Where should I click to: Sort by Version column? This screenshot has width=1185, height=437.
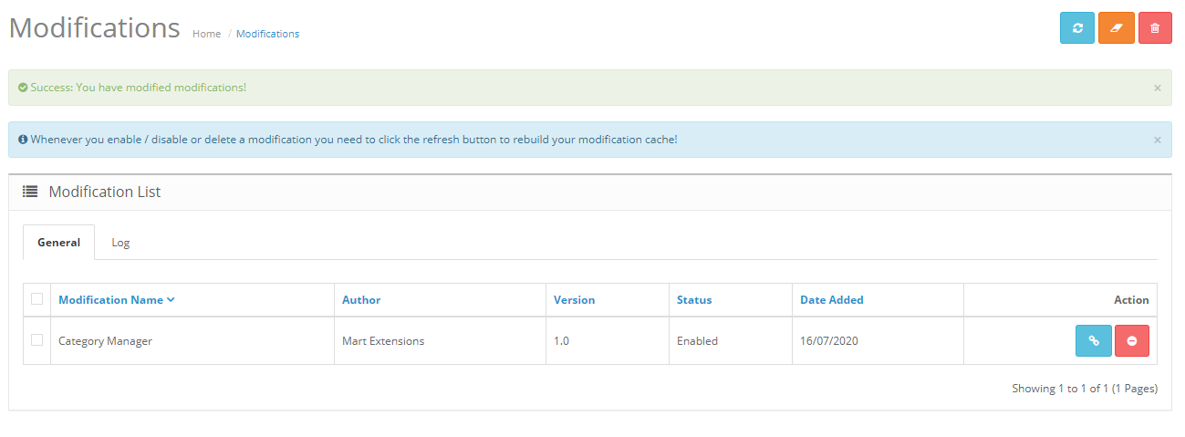pos(574,299)
